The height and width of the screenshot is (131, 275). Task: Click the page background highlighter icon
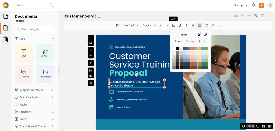coord(91,63)
